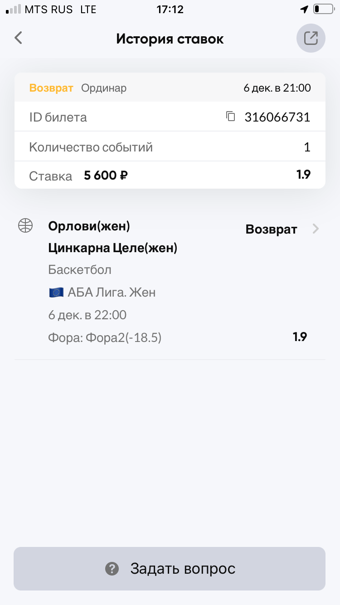Tap the back arrow icon
This screenshot has width=340, height=605.
[x=19, y=38]
